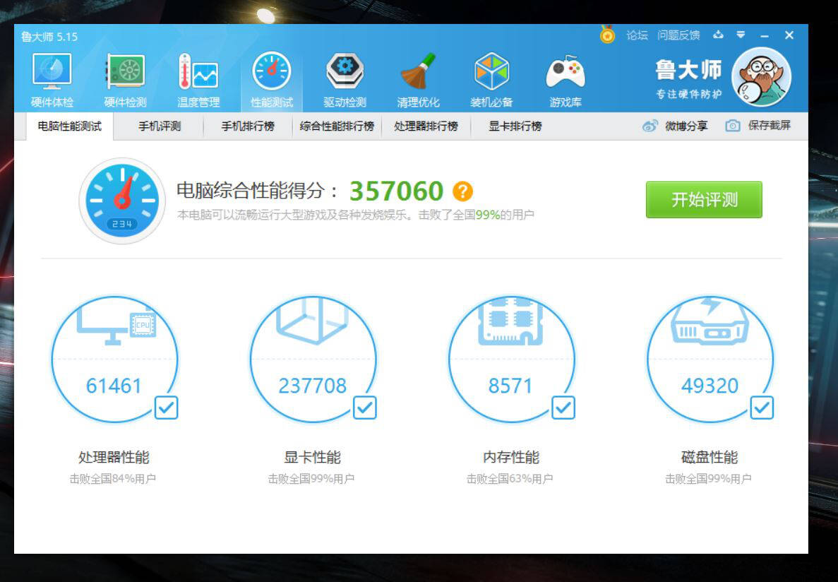This screenshot has width=838, height=582.
Task: Click 击败全国84%用户 text
Action: tap(112, 479)
